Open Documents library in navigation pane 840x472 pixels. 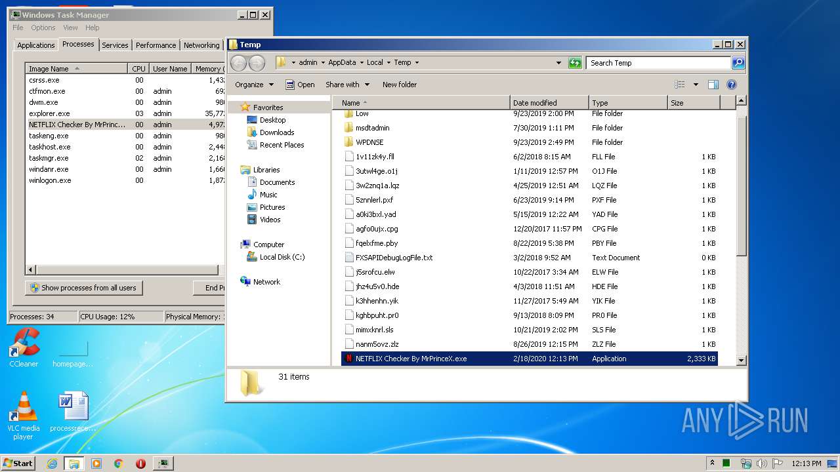[277, 182]
